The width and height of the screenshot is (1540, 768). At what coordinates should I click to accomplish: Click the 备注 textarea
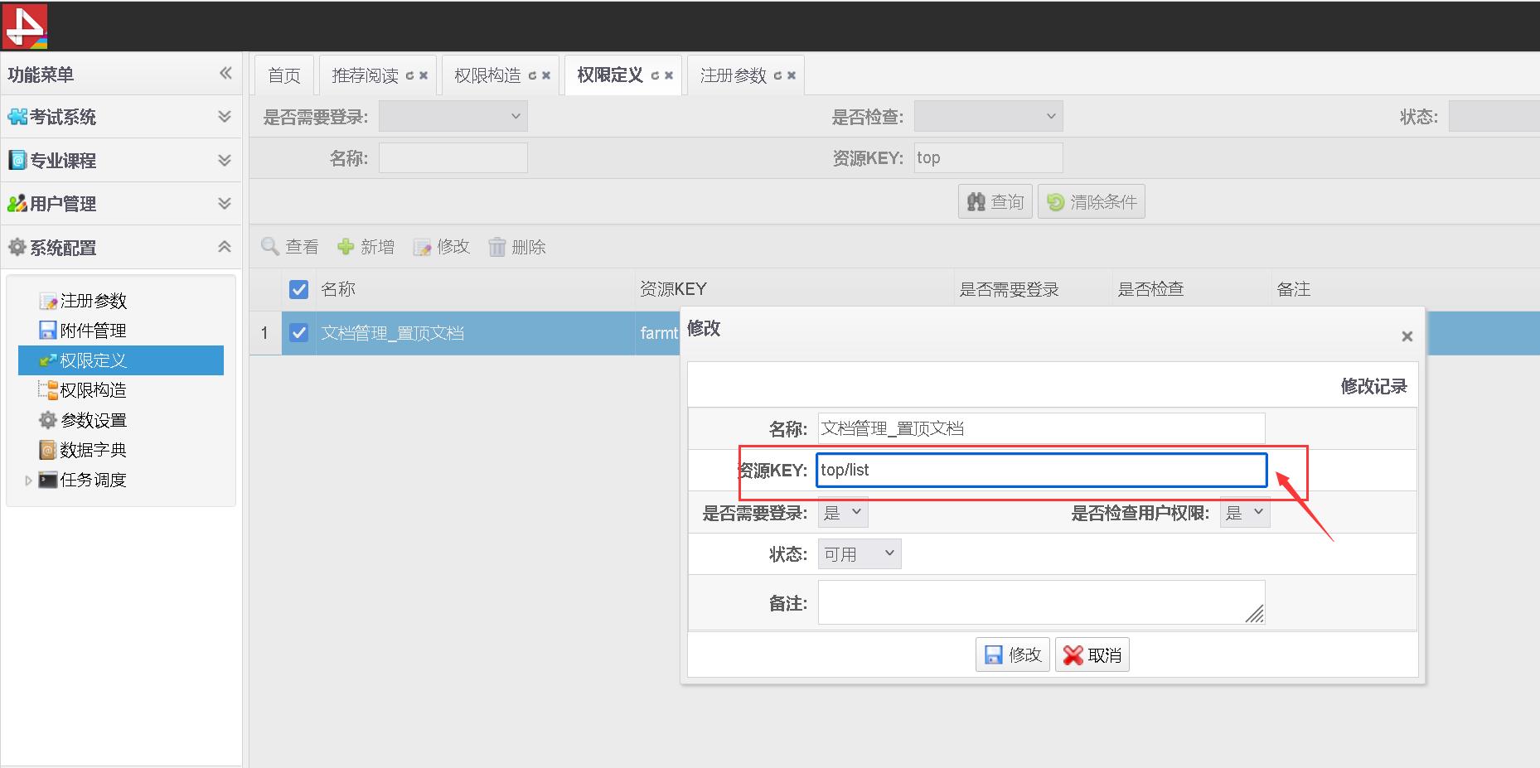point(1041,602)
